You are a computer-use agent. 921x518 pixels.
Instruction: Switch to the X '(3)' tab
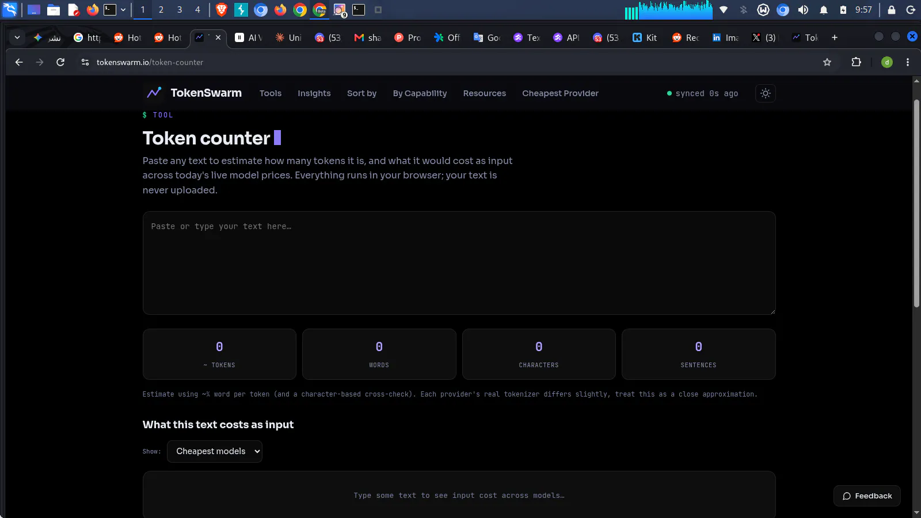pos(766,37)
